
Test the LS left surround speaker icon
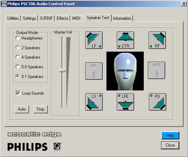94,102
